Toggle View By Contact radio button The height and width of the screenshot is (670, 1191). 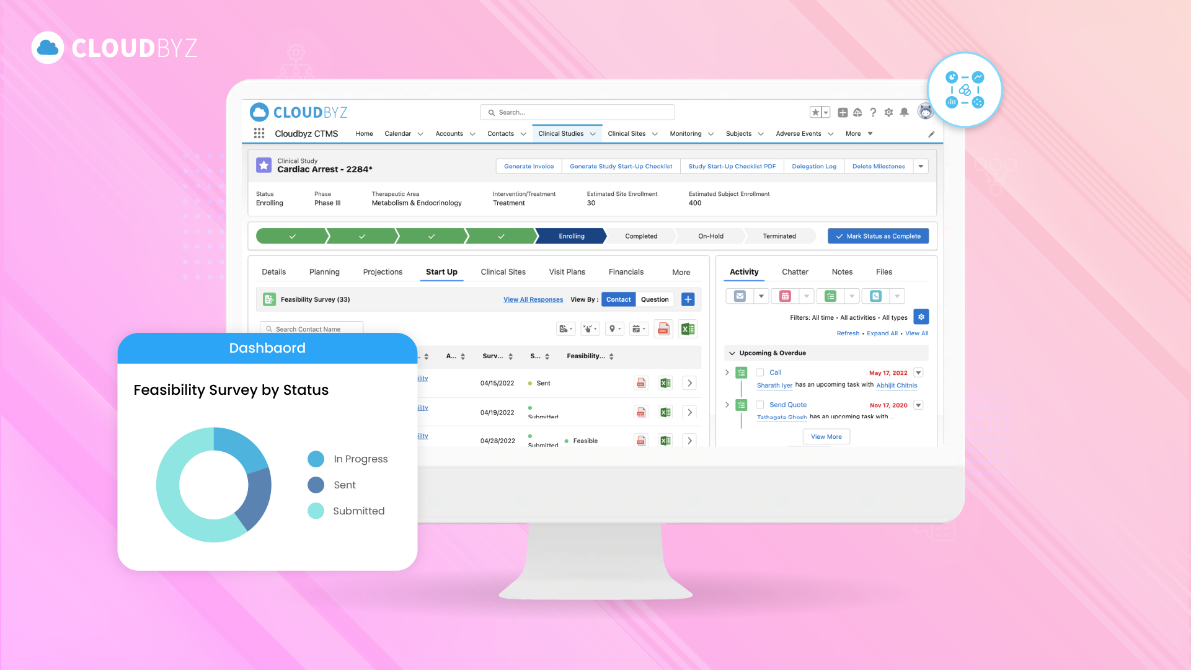click(x=618, y=299)
